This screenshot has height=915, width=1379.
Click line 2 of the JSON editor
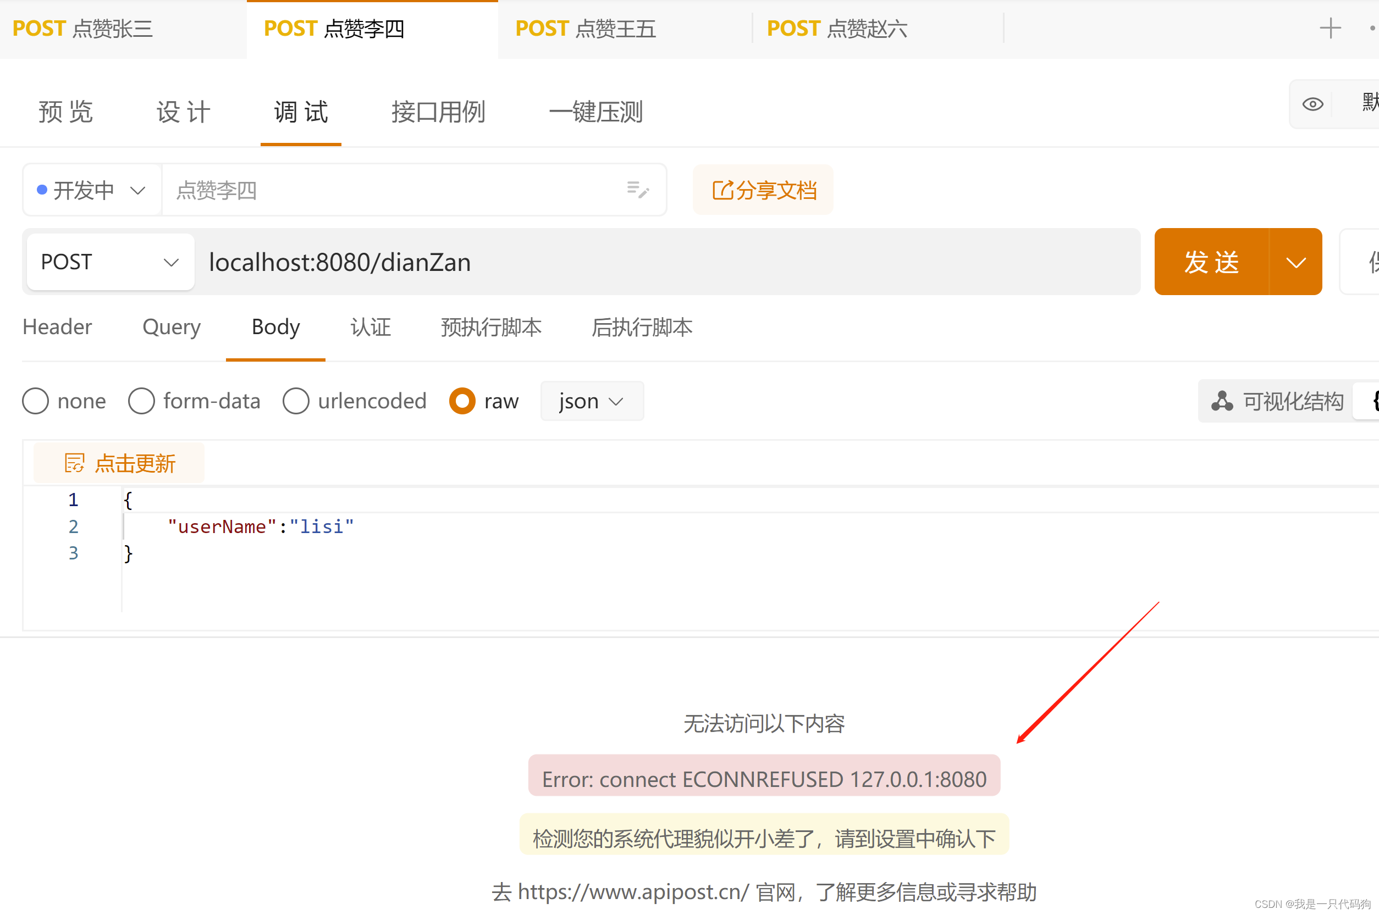261,527
